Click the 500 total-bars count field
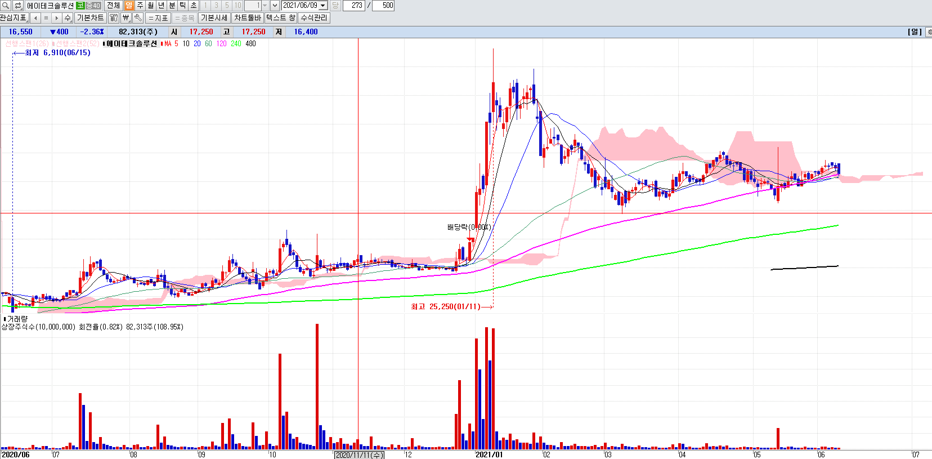932x459 pixels. point(384,6)
